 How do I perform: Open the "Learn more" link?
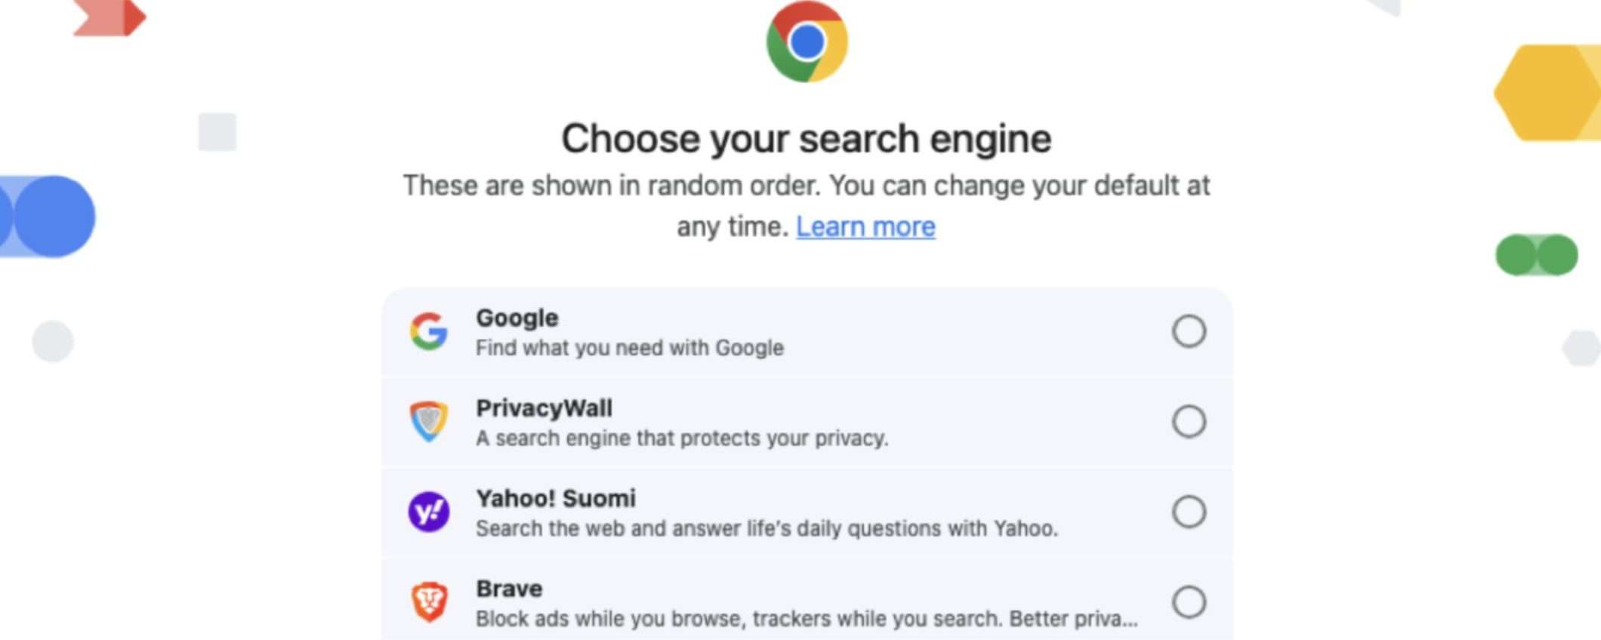(x=865, y=226)
